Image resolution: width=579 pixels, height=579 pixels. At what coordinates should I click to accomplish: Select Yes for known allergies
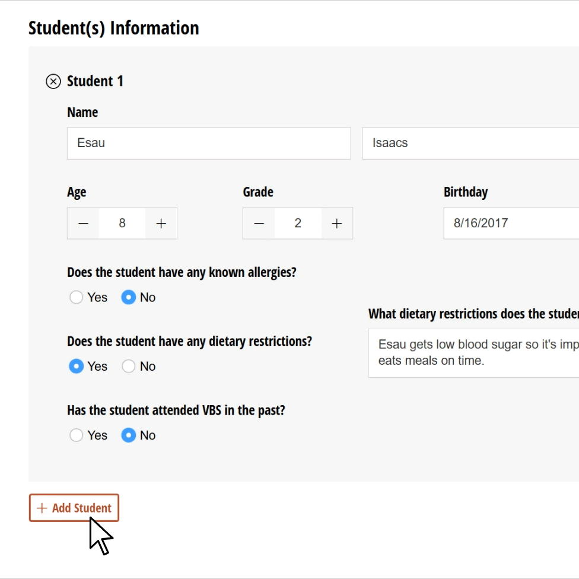tap(76, 297)
